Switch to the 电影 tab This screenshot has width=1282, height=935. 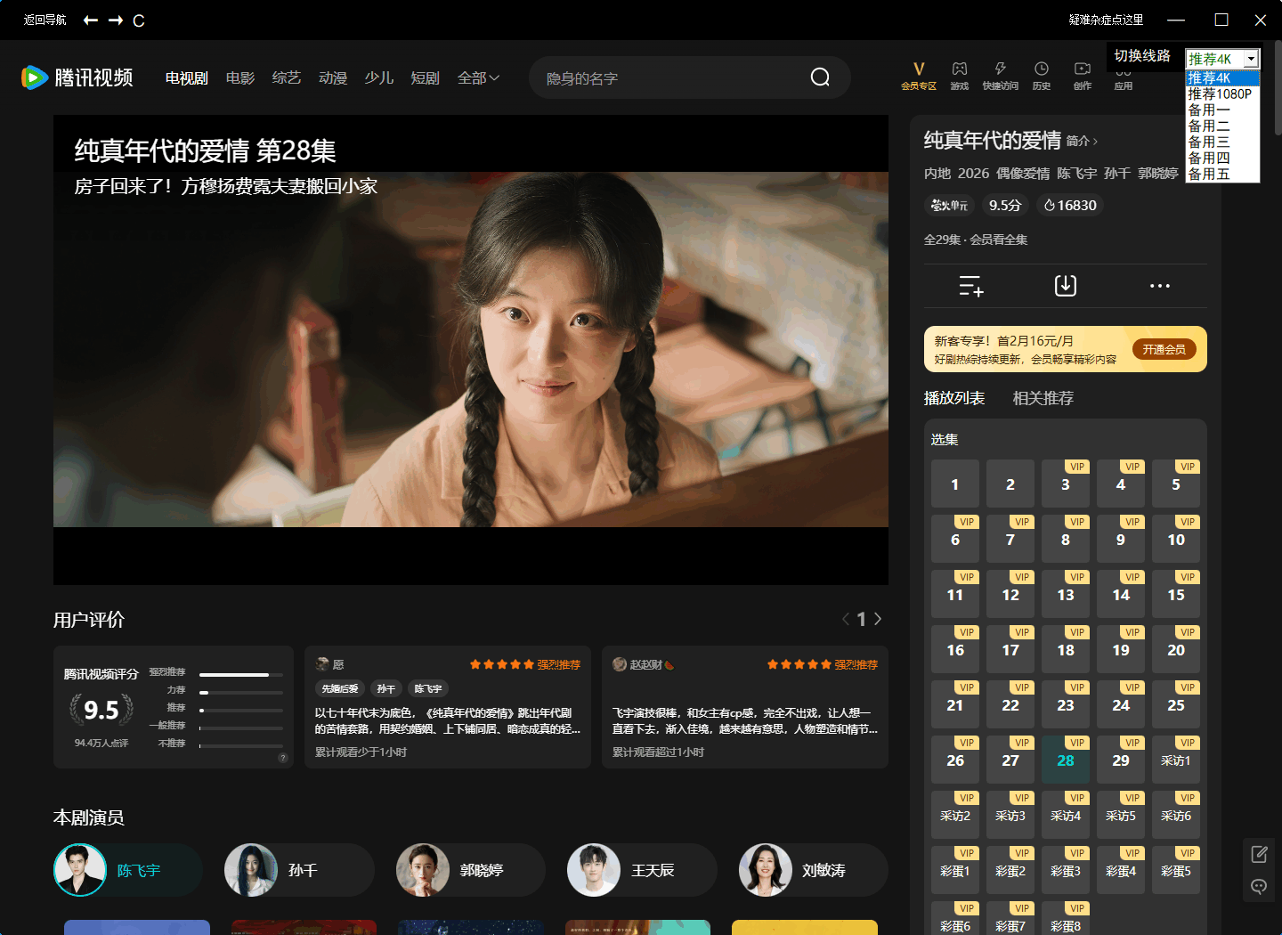tap(239, 77)
